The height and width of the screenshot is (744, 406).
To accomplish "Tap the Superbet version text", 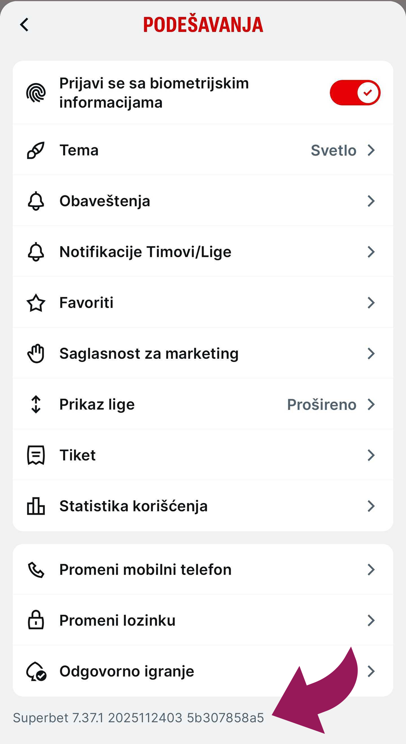I will (x=138, y=718).
